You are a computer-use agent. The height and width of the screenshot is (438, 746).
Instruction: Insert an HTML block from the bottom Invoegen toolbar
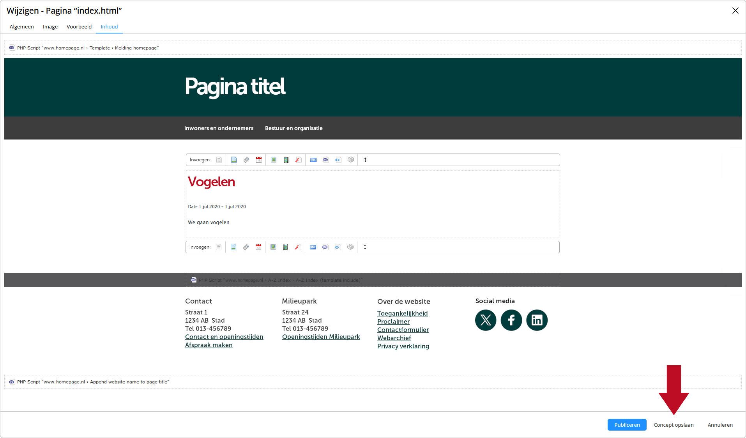(313, 247)
